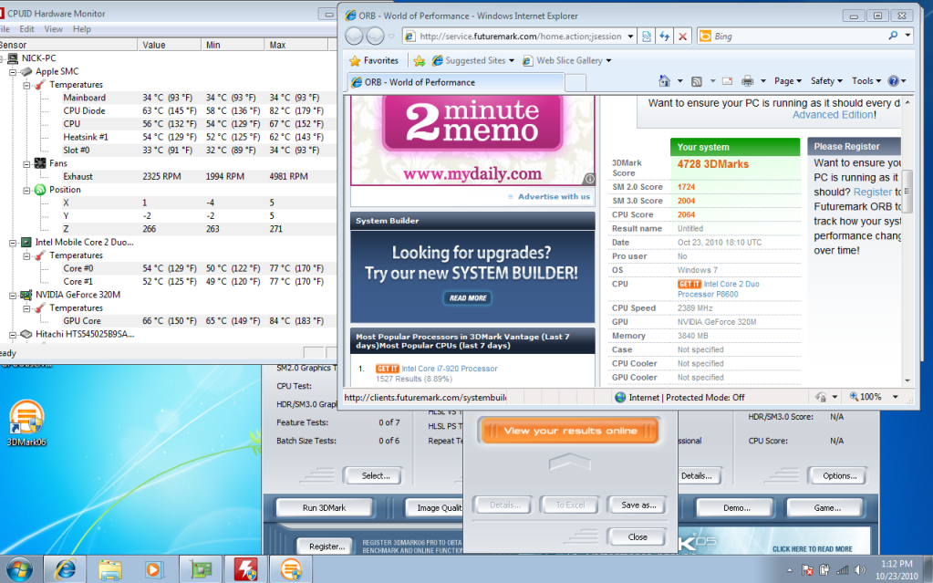Select the ORB - World of Performance tab

455,82
